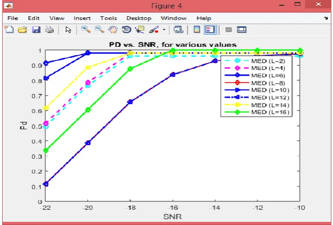Click the SNR x-axis label

pyautogui.click(x=173, y=217)
